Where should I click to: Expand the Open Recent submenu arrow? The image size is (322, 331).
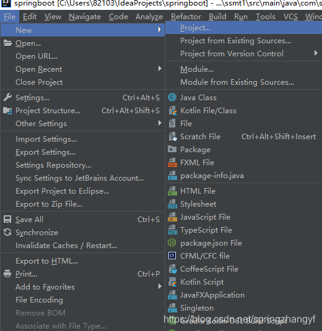(x=160, y=69)
